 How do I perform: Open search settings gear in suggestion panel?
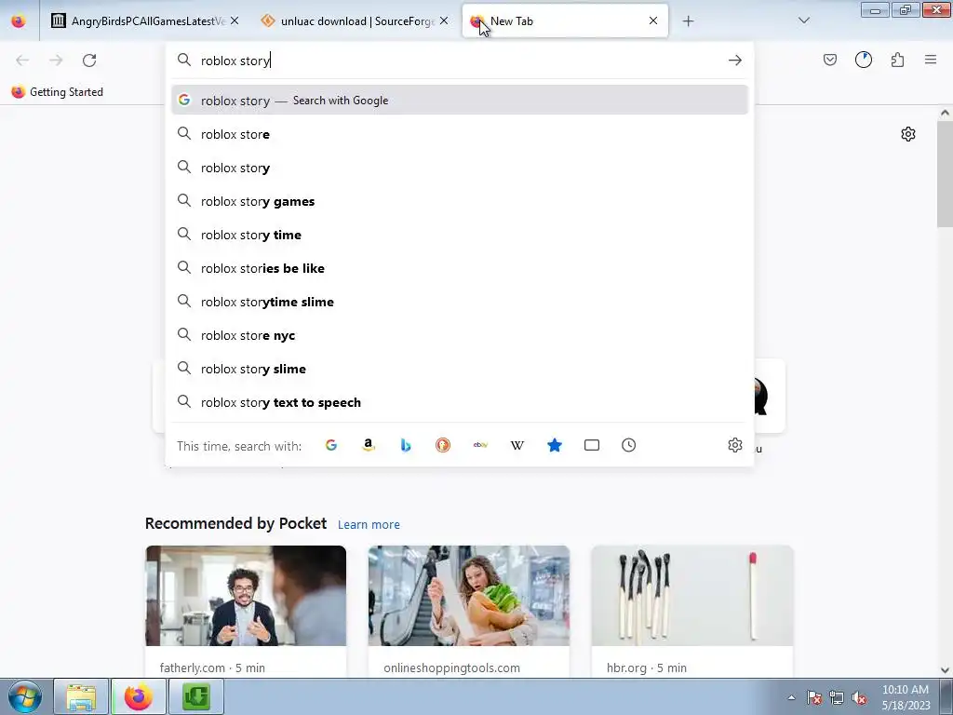pos(735,445)
